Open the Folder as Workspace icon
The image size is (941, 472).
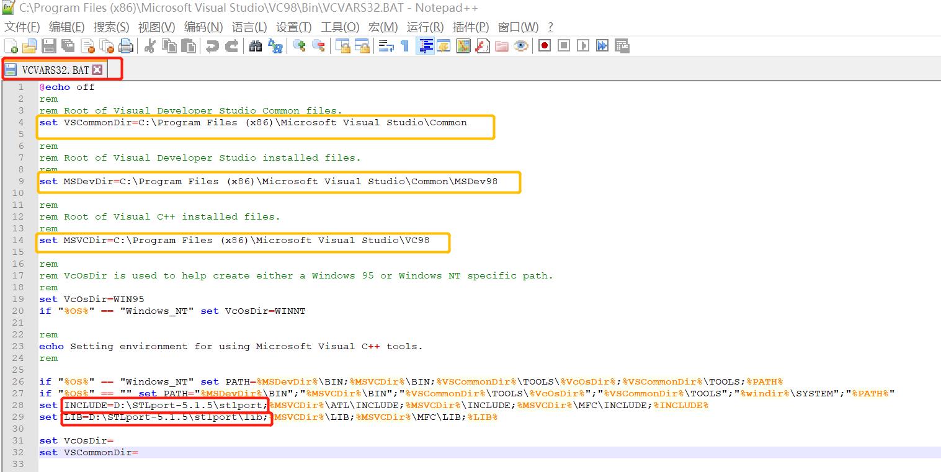(501, 46)
